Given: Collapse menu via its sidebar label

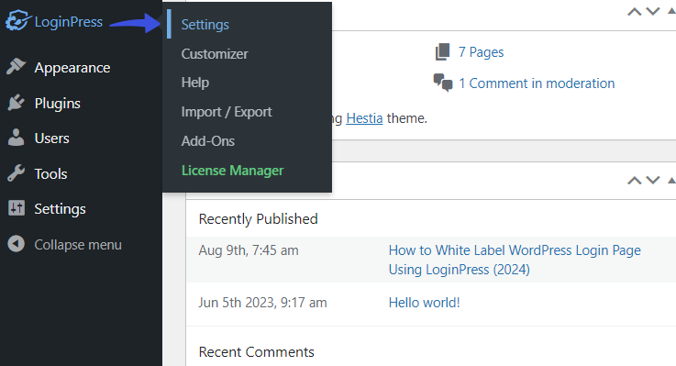Looking at the screenshot, I should pos(78,245).
